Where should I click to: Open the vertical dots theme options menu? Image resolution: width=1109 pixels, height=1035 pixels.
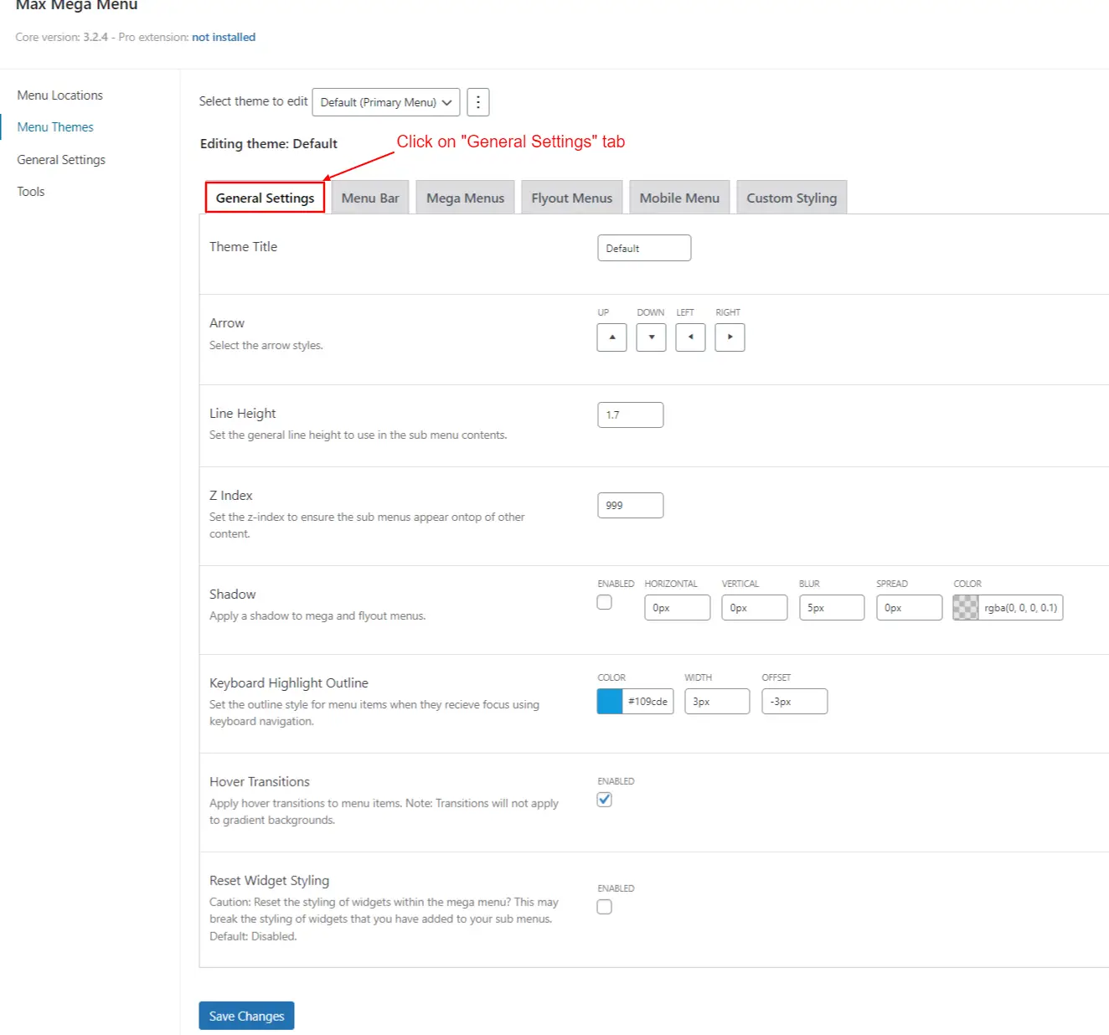tap(477, 101)
